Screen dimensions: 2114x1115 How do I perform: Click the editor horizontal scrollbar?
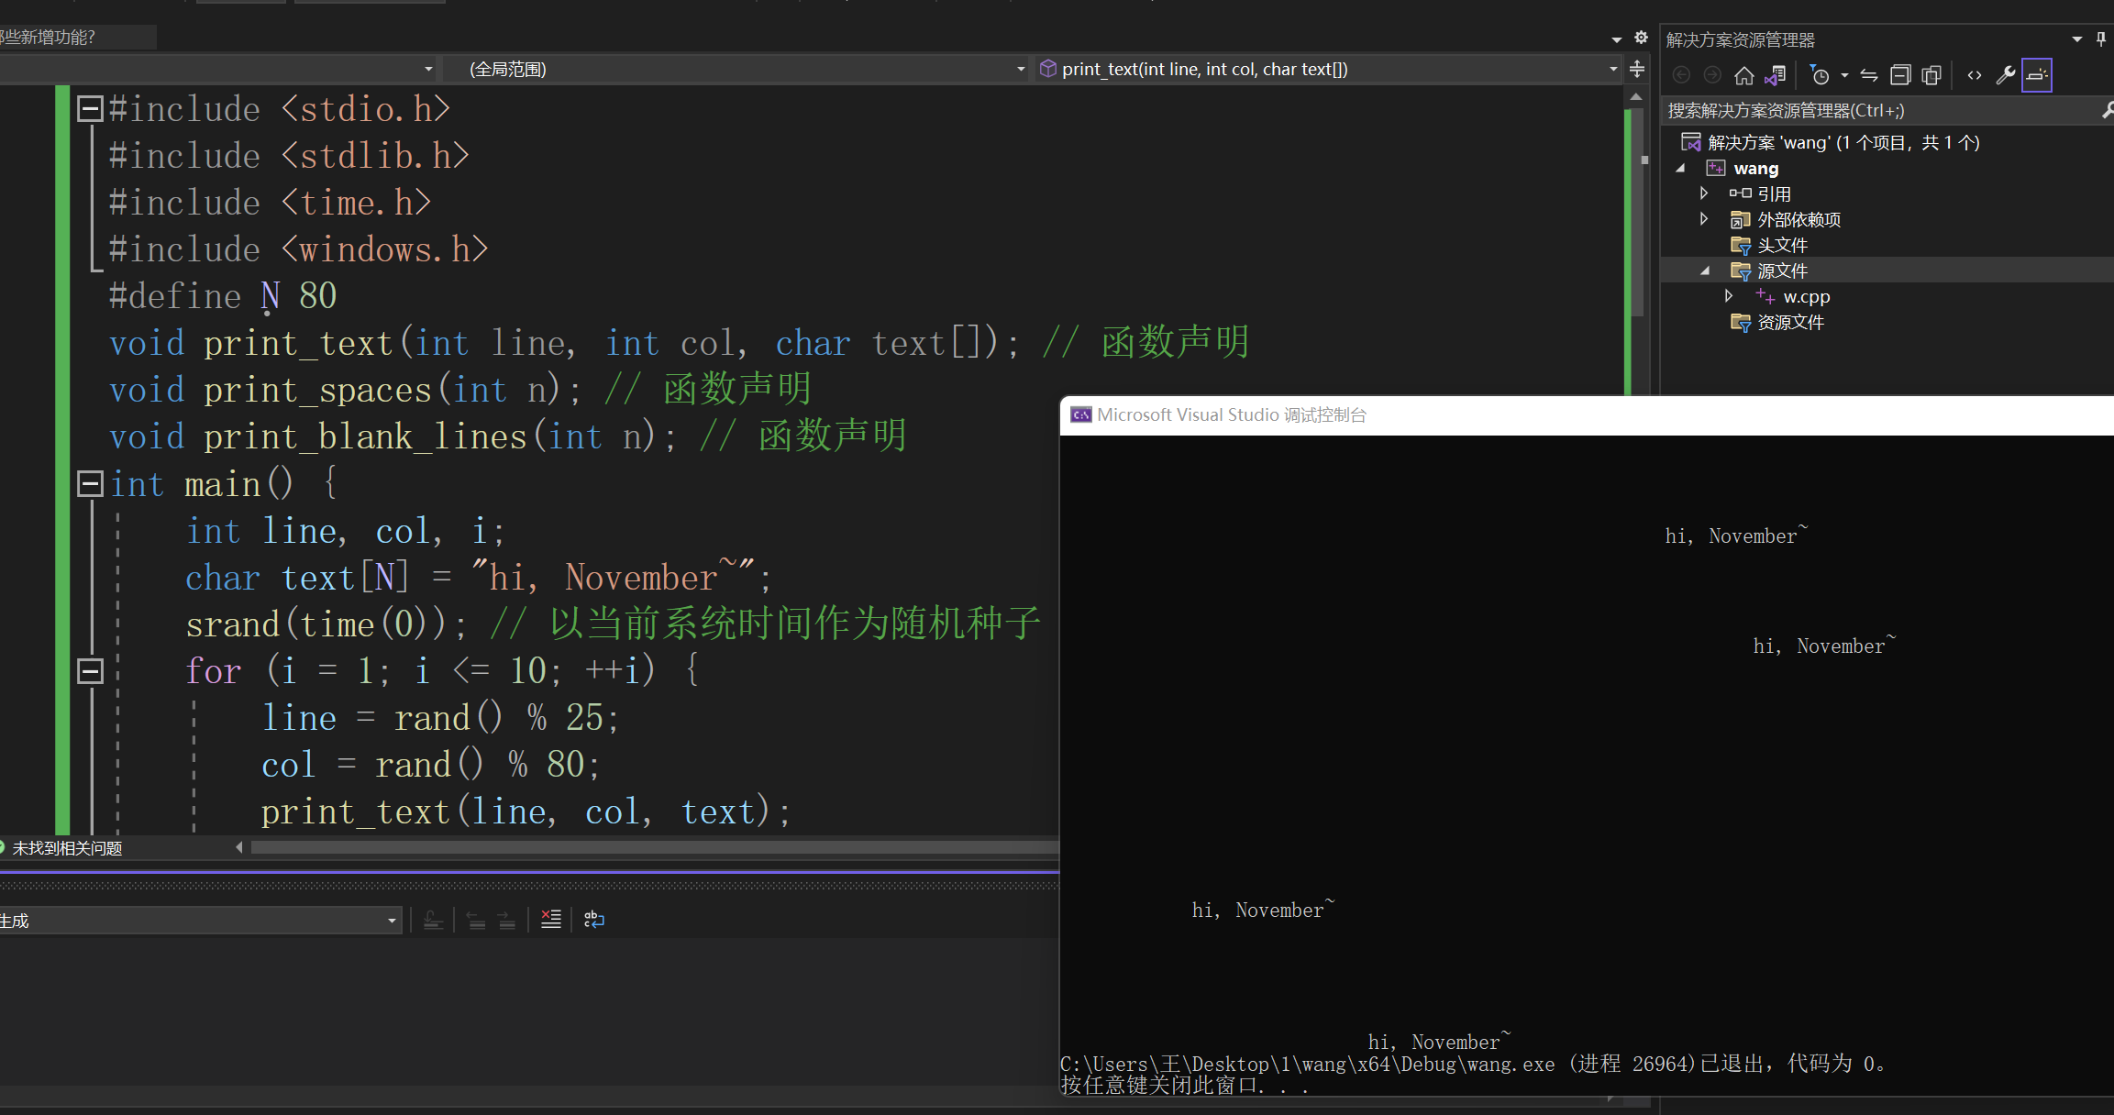642,847
